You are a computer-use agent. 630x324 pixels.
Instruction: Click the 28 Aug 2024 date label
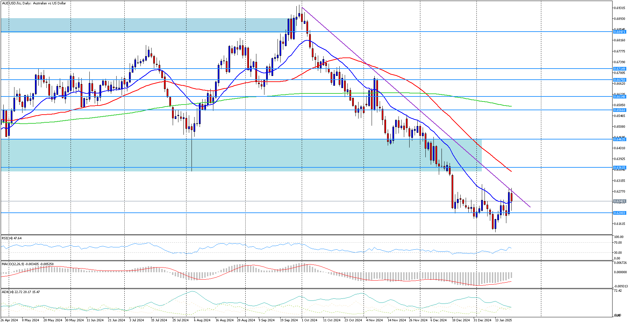246,320
